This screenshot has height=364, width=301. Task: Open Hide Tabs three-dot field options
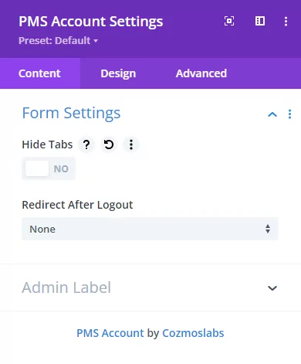131,145
